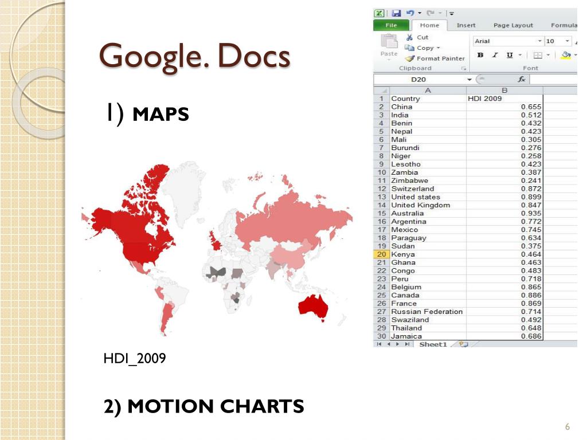Undo the last action in Excel

[x=410, y=13]
